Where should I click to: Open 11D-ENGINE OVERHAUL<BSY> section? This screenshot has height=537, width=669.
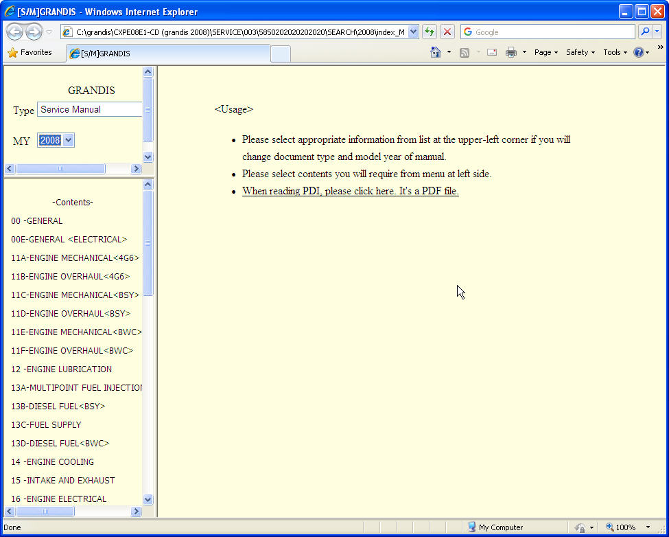(x=71, y=313)
